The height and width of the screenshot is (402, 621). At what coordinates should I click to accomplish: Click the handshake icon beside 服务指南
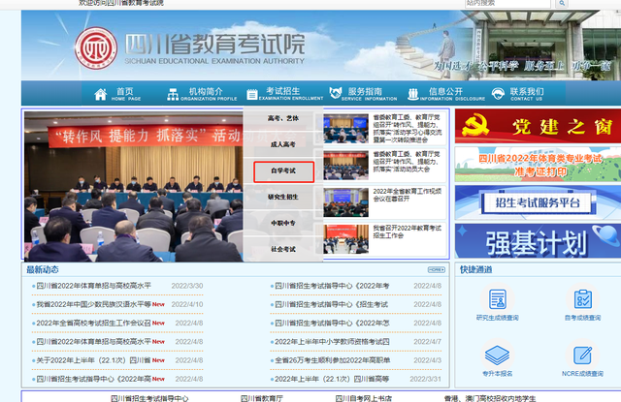(335, 93)
